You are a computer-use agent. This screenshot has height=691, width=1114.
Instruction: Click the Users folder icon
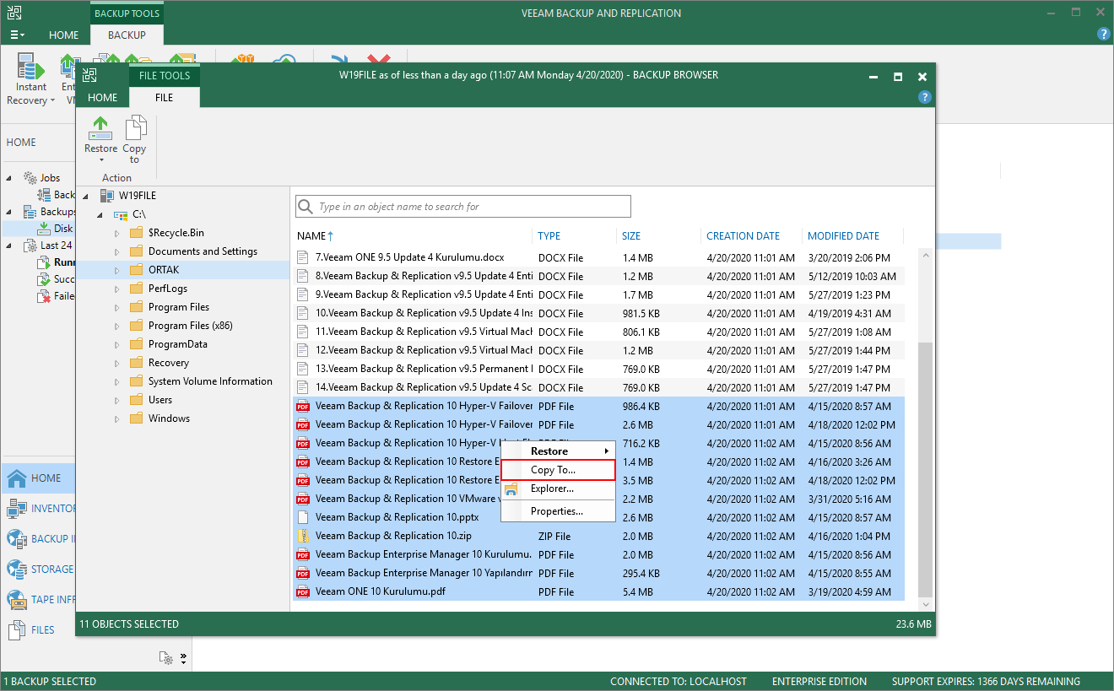(x=136, y=400)
